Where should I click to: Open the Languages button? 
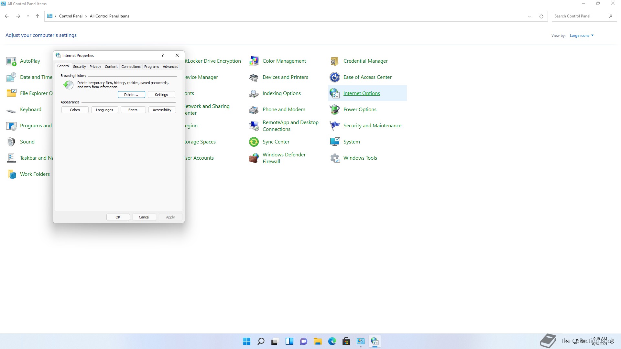pos(104,110)
